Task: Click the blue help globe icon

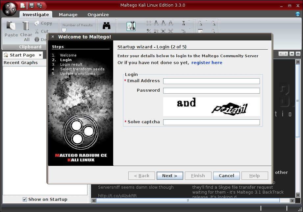Action: point(298,14)
